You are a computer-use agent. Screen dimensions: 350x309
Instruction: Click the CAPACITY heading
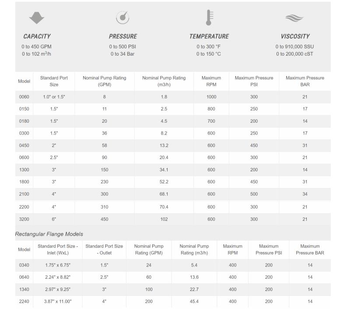37,36
